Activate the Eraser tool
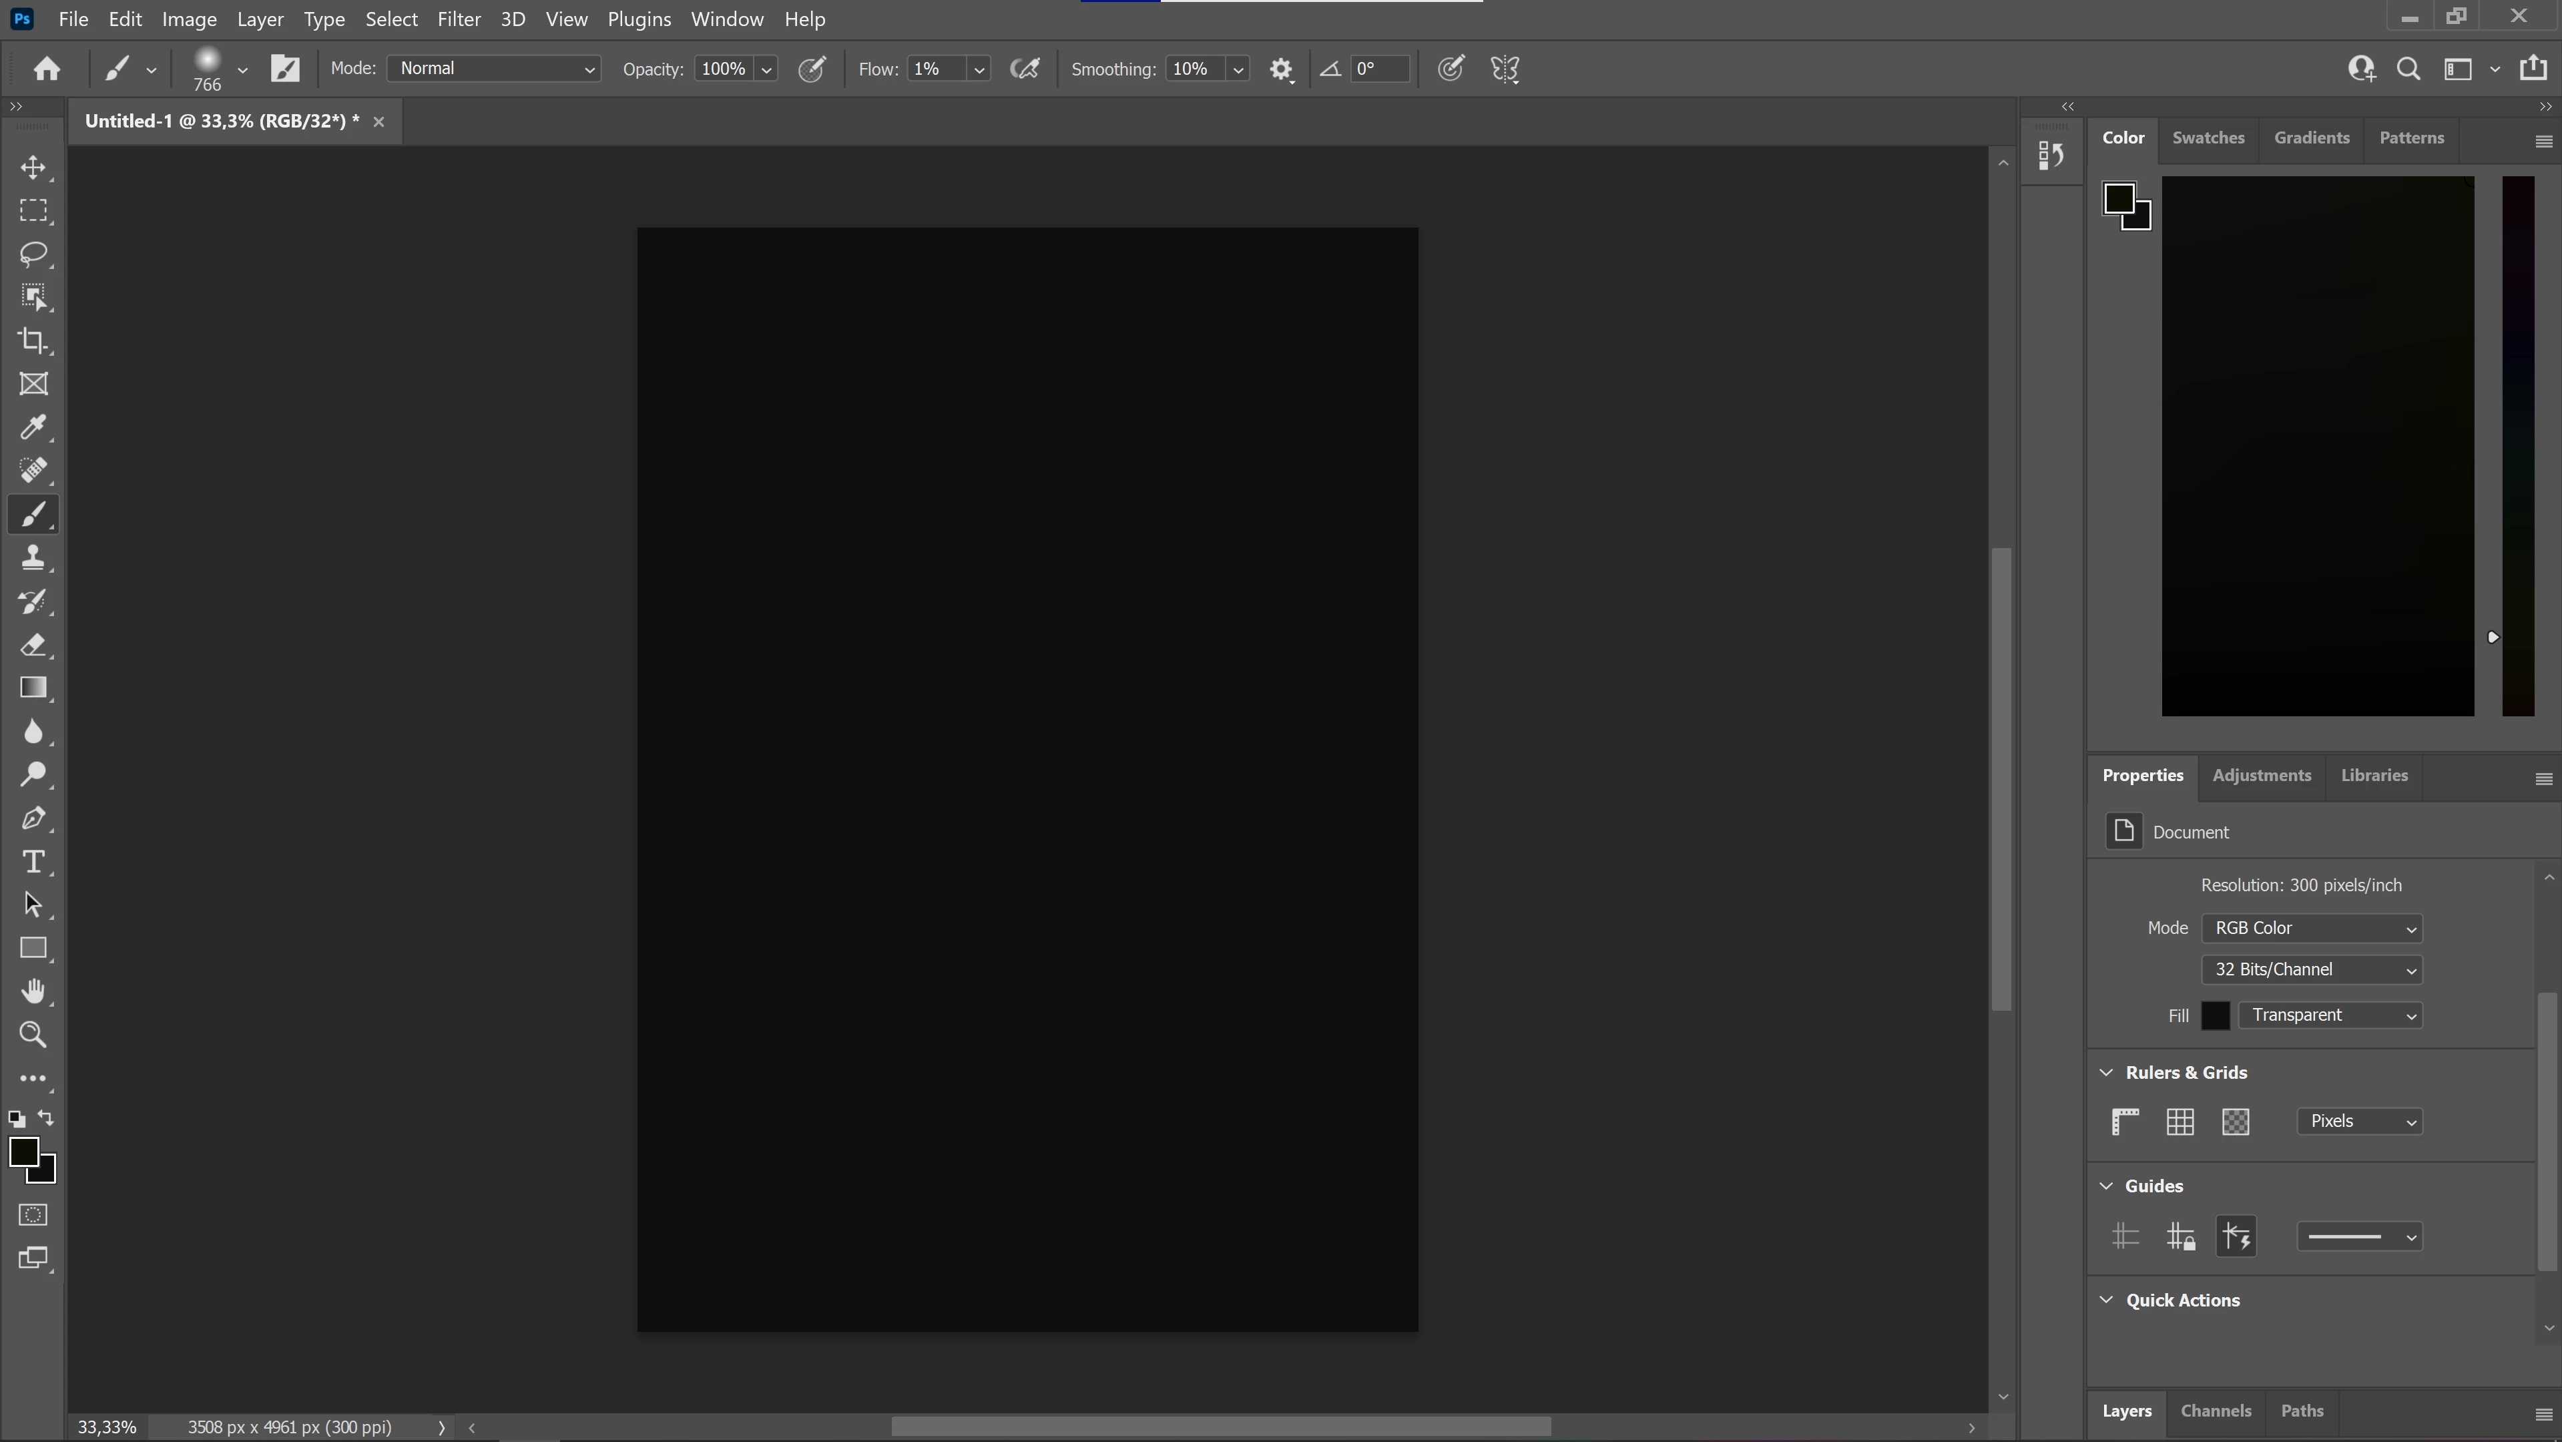The image size is (2562, 1442). [33, 646]
